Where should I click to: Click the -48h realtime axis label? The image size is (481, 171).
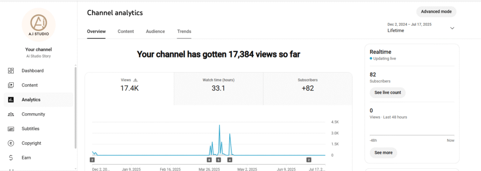click(373, 140)
